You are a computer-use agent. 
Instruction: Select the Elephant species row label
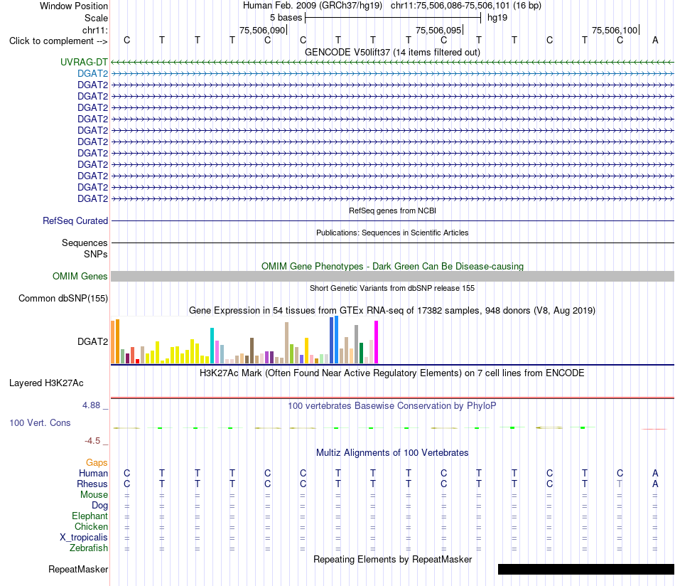pyautogui.click(x=90, y=516)
